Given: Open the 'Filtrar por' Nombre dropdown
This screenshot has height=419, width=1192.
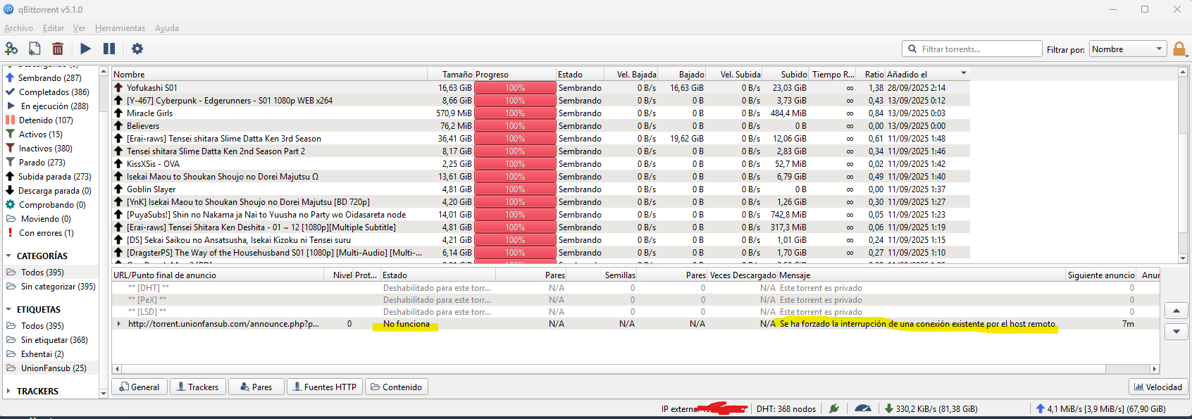Looking at the screenshot, I should coord(1127,49).
